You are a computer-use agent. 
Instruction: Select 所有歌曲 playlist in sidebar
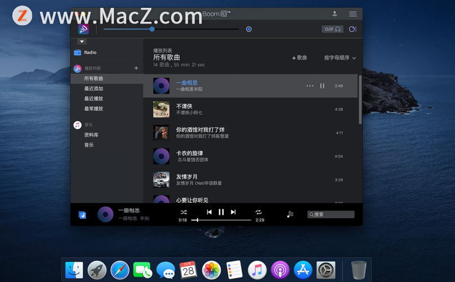(107, 78)
